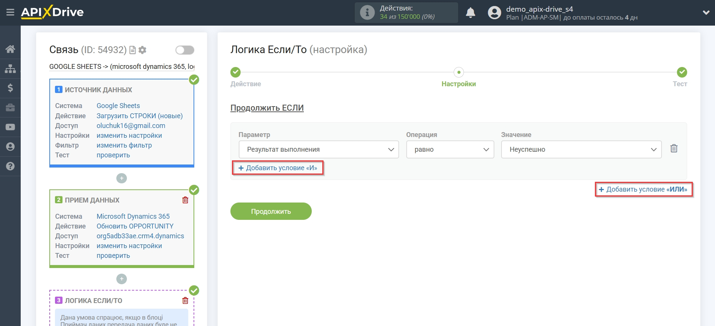The width and height of the screenshot is (715, 326).
Task: Open connections sitemap icon in sidebar
Action: 10,69
